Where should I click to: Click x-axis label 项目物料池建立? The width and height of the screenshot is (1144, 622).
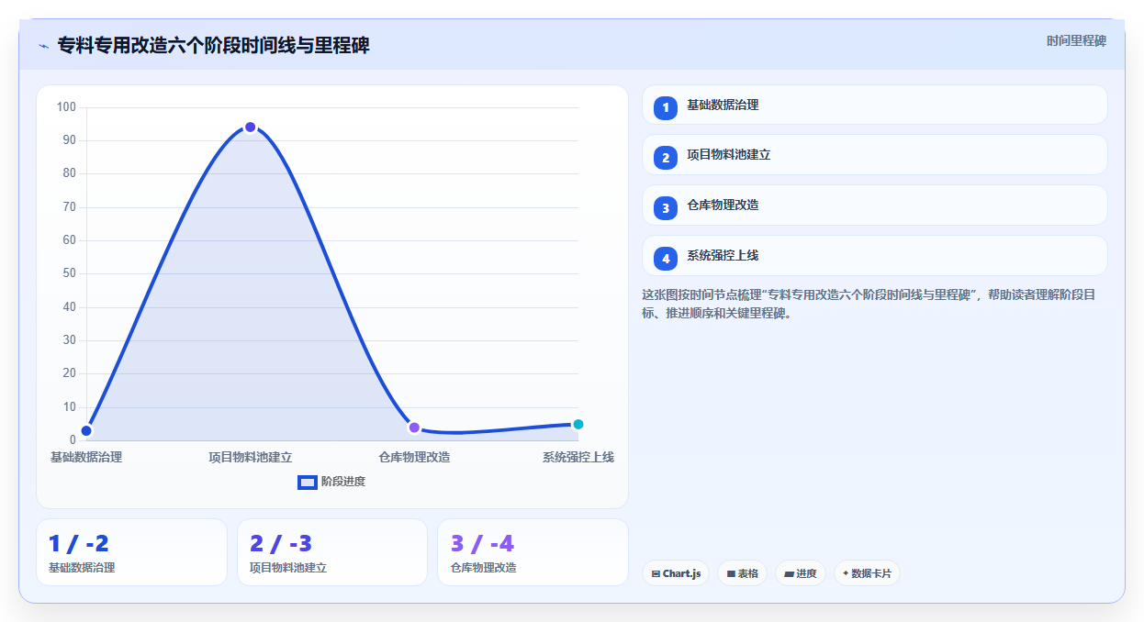(250, 457)
